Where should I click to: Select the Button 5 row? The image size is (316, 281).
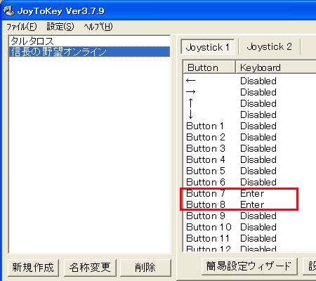click(249, 171)
